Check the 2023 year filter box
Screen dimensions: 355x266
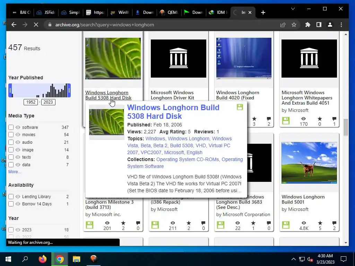click(x=11, y=230)
